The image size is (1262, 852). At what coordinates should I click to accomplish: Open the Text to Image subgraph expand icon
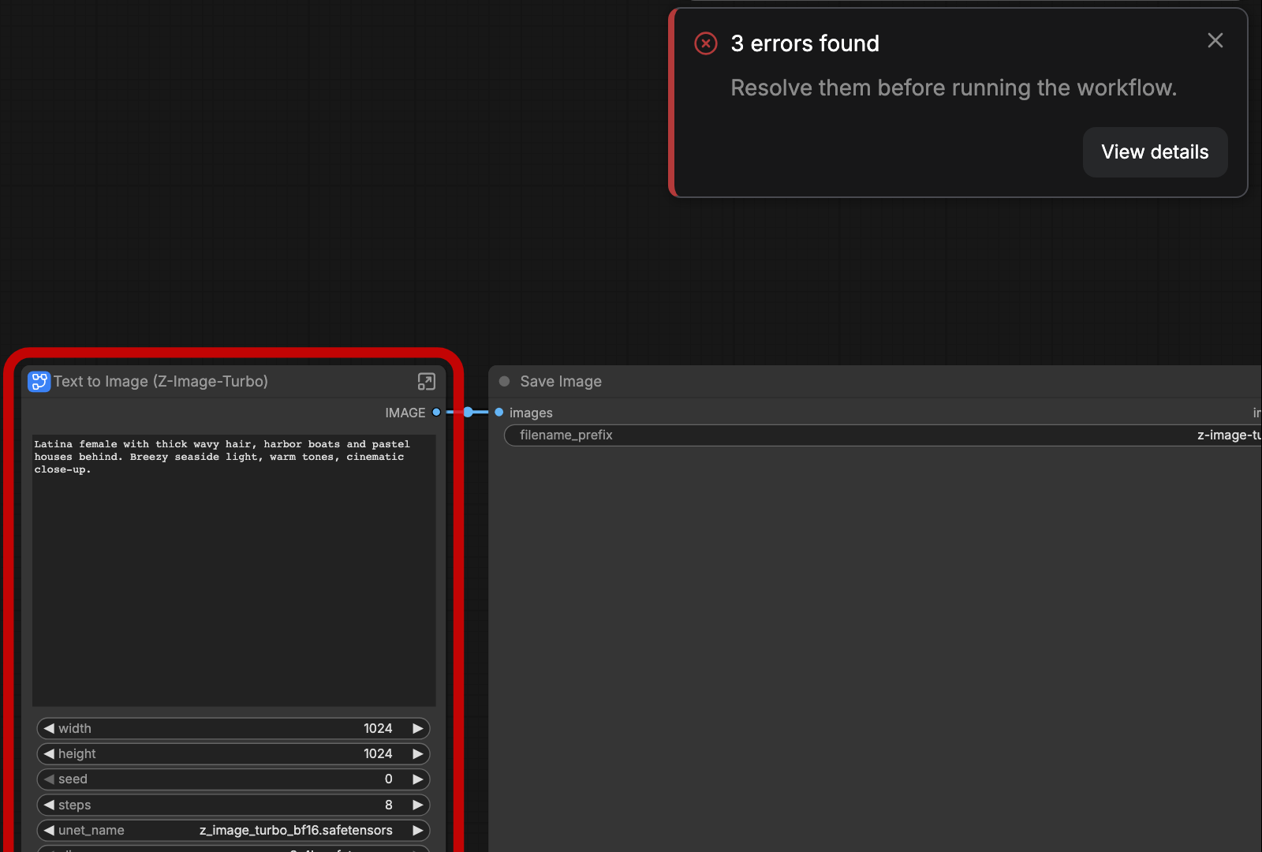(426, 382)
